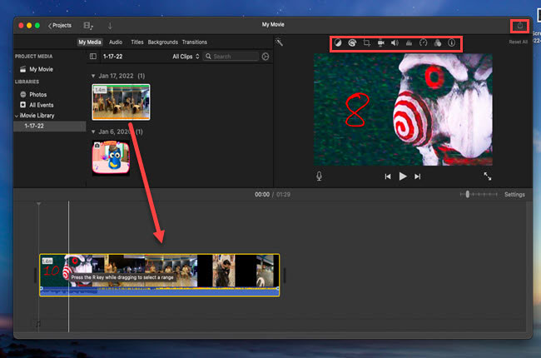The image size is (541, 358).
Task: Select the cropping tool
Action: 366,42
